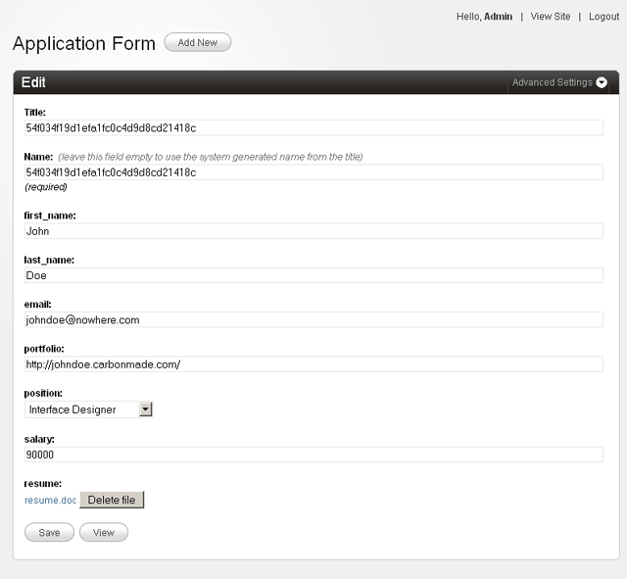This screenshot has width=627, height=579.
Task: Focus the Title input field
Action: (x=313, y=127)
